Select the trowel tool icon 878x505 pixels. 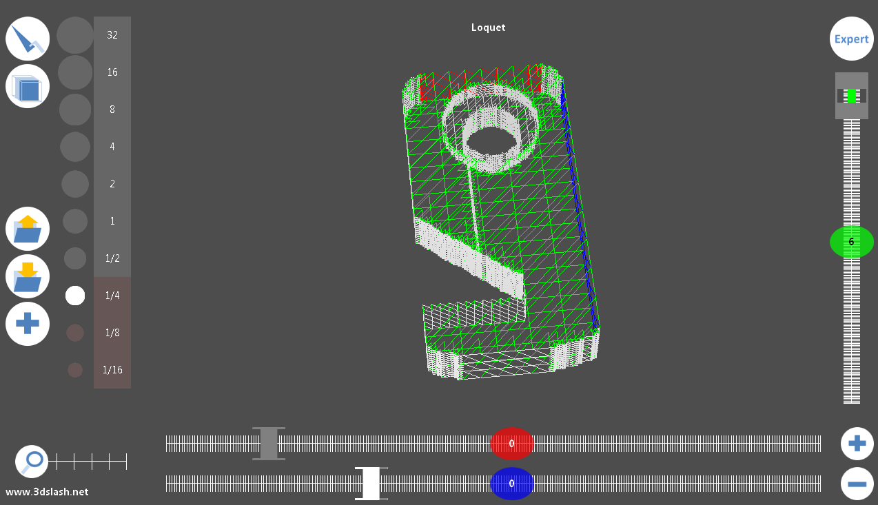28,39
